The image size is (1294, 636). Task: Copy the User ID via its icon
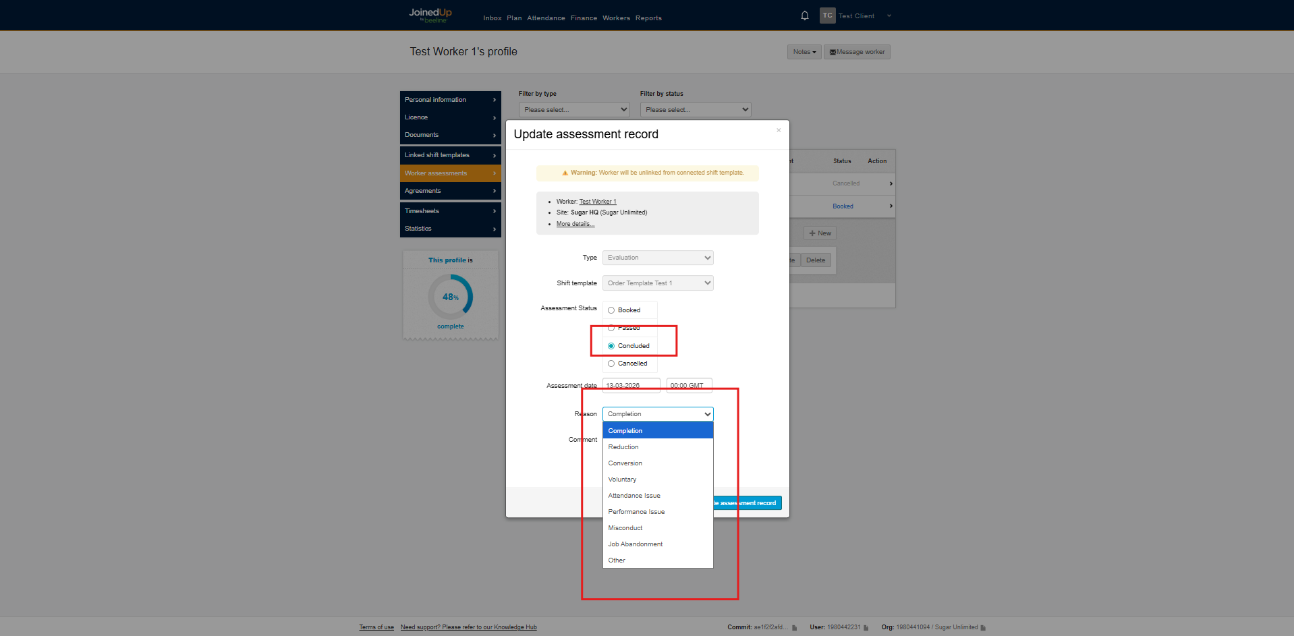866,628
